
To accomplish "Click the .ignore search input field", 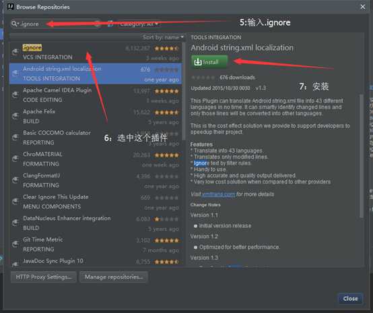I will click(x=56, y=24).
